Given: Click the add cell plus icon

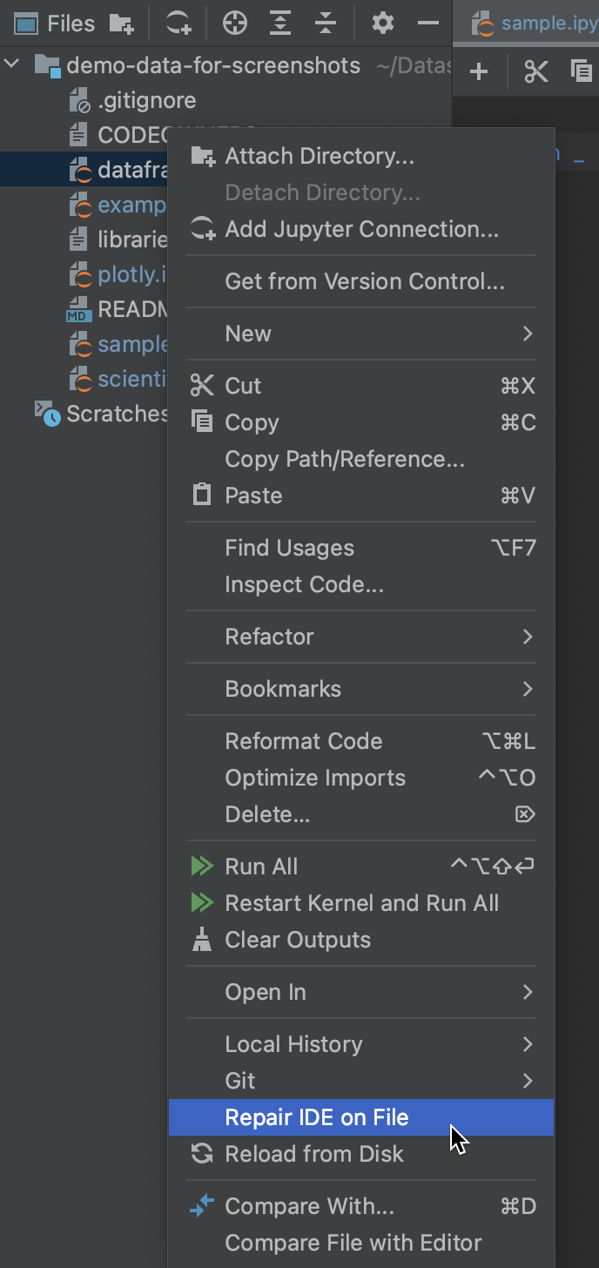Looking at the screenshot, I should [x=479, y=71].
